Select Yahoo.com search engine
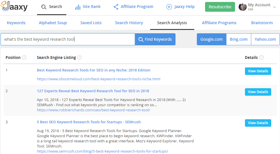 [x=265, y=39]
